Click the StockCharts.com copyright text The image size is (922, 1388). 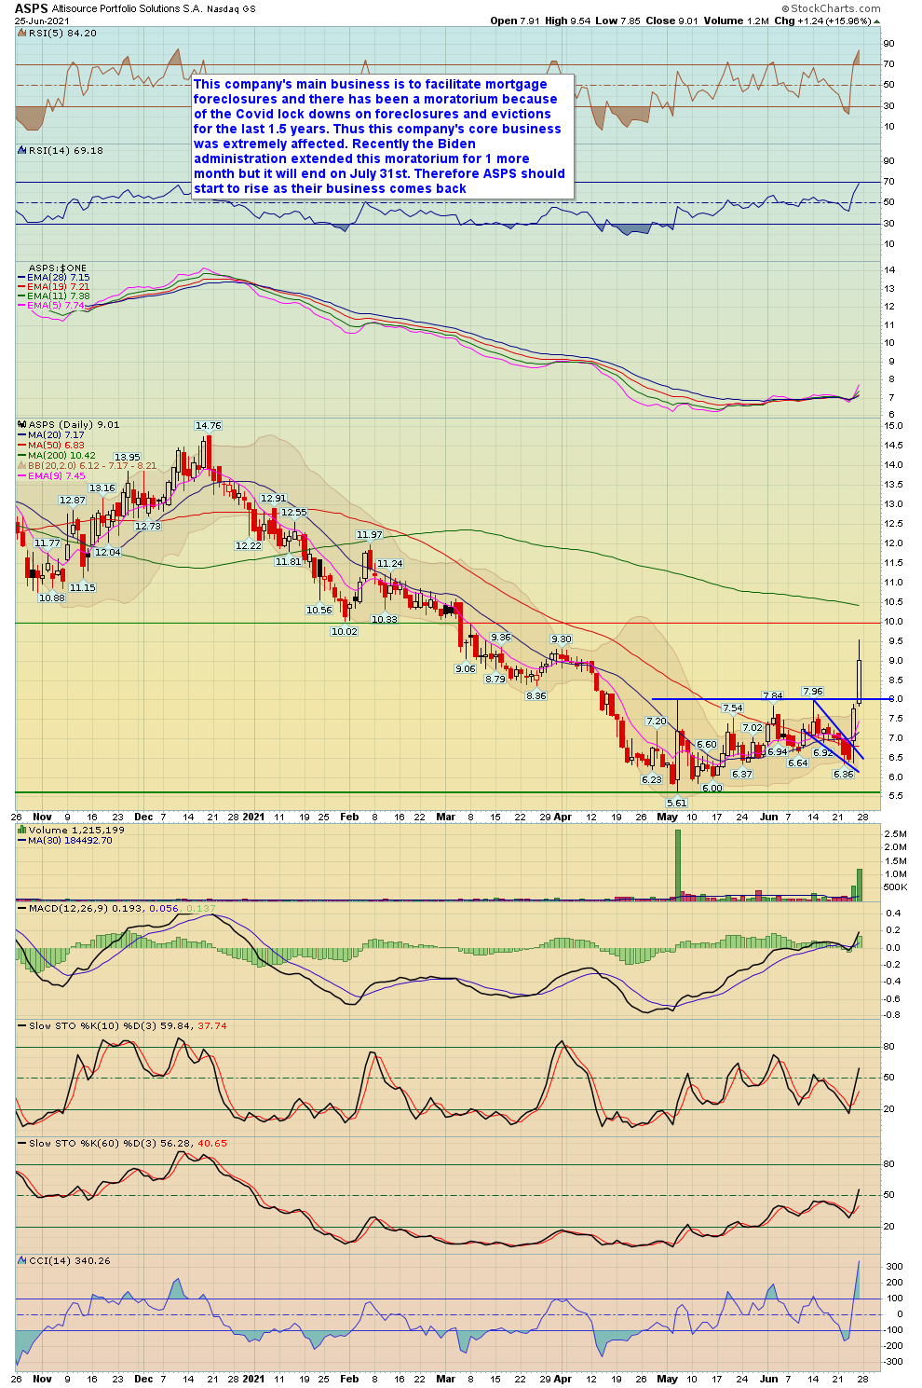pos(831,8)
